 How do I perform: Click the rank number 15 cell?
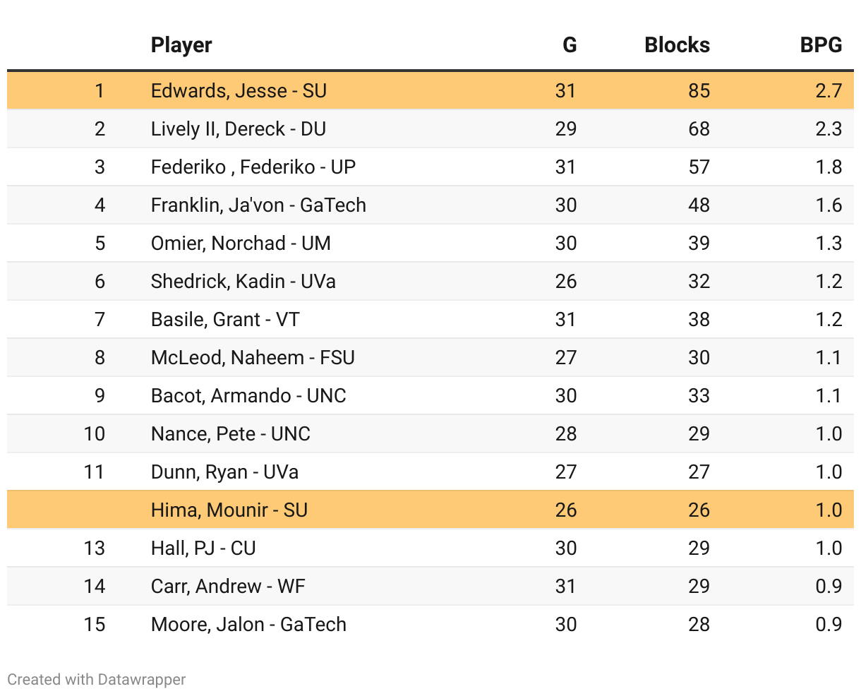[x=94, y=625]
